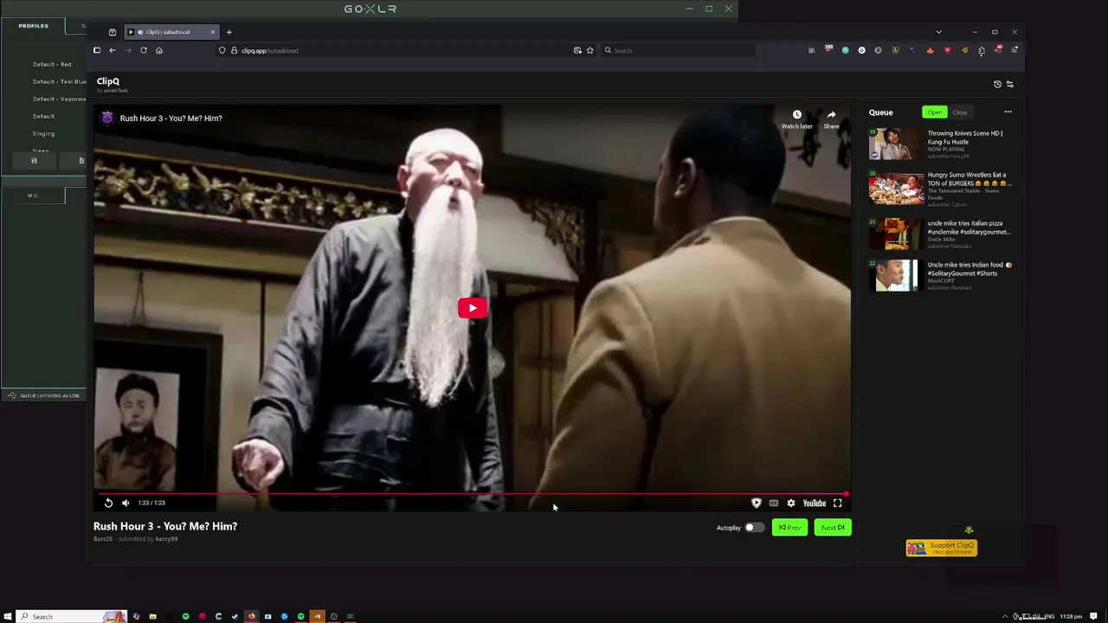Select the Singing profile in GoXLR
Image resolution: width=1108 pixels, height=623 pixels.
[x=43, y=133]
